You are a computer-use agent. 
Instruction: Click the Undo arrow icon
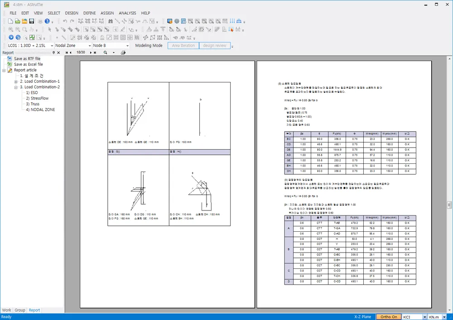[x=65, y=21]
